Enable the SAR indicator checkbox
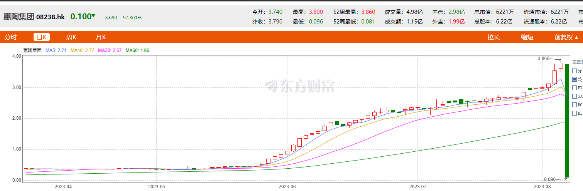This screenshot has width=583, height=191. pos(575,96)
